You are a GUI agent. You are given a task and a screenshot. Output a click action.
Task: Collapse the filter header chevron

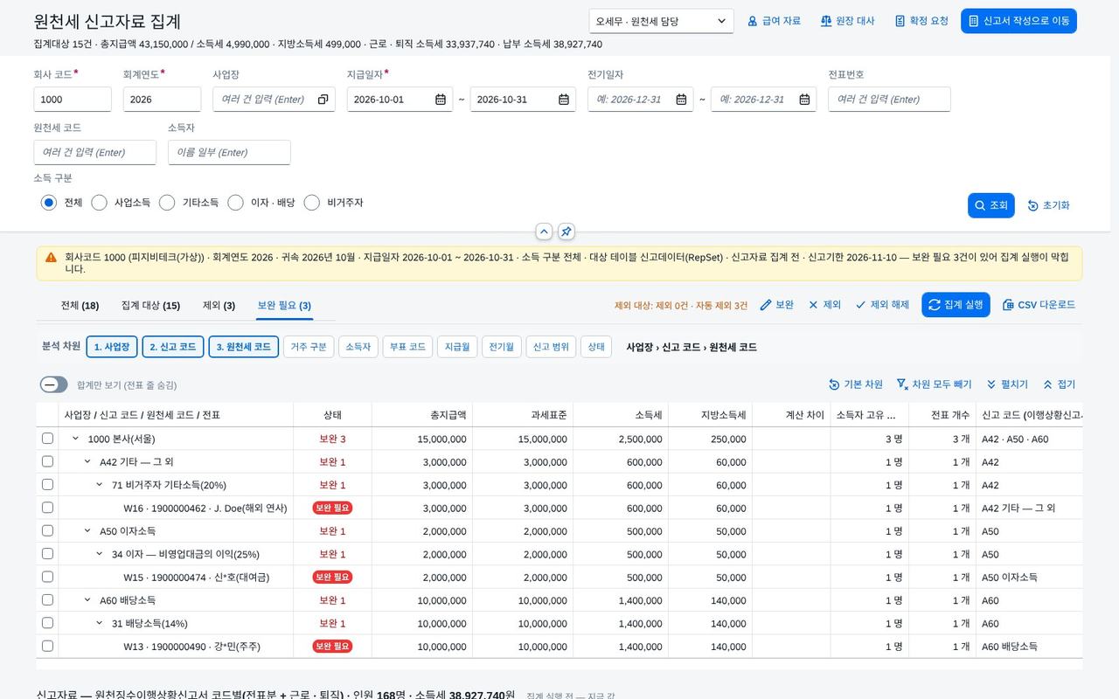[544, 232]
